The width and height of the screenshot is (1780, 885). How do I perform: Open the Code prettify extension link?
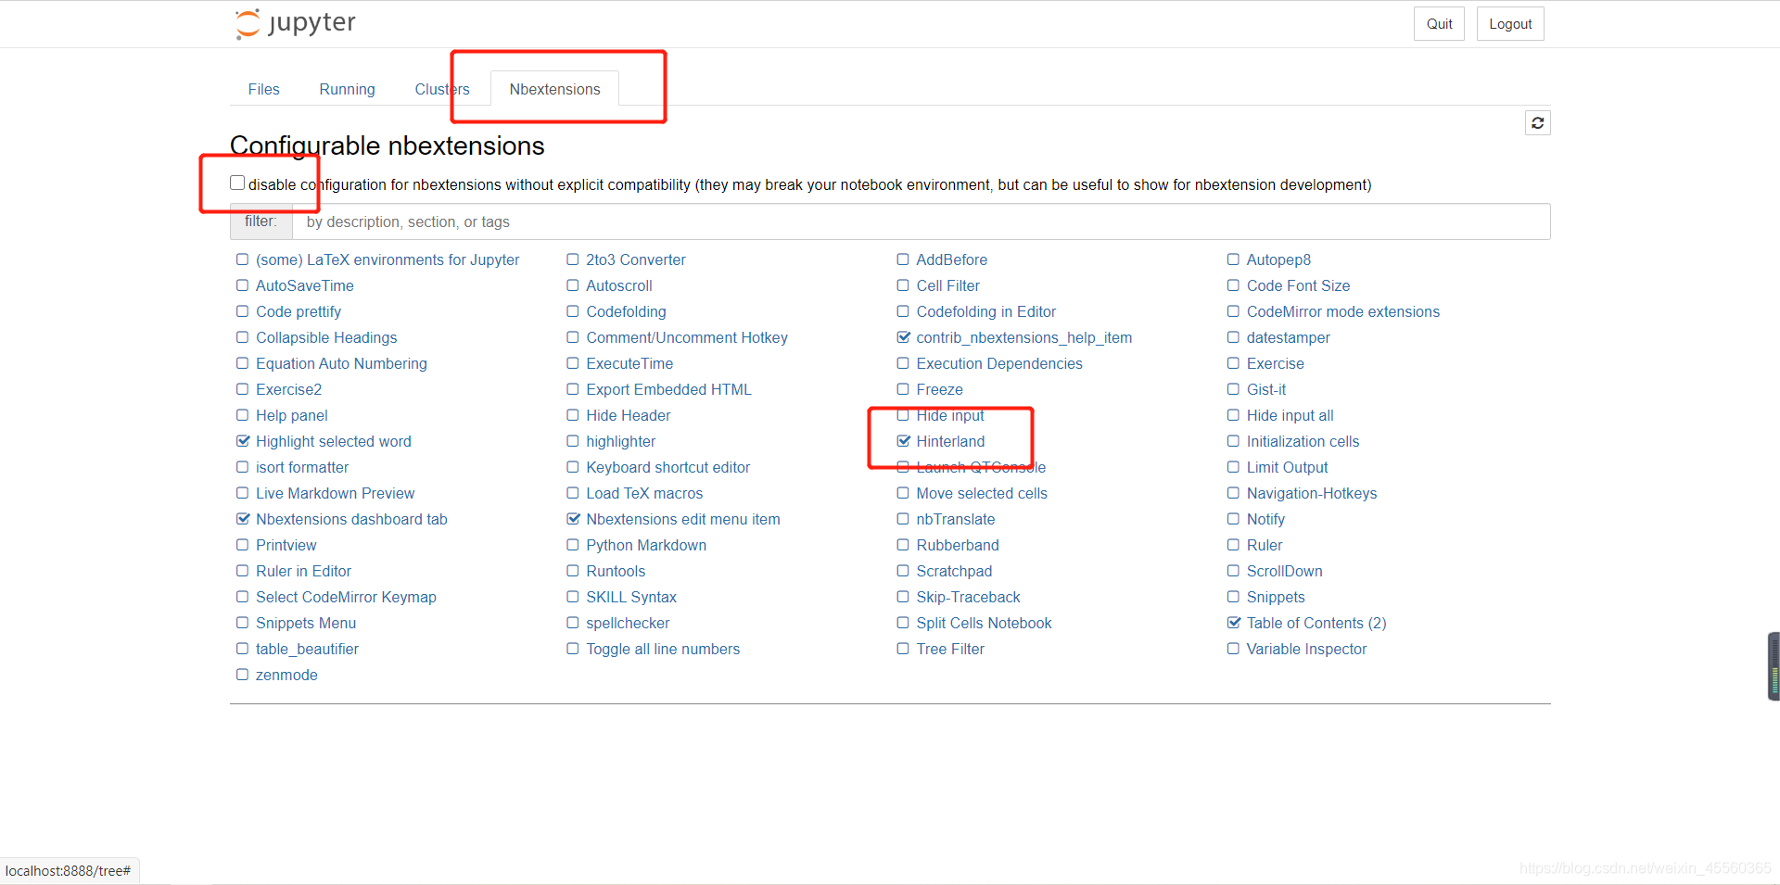click(299, 311)
